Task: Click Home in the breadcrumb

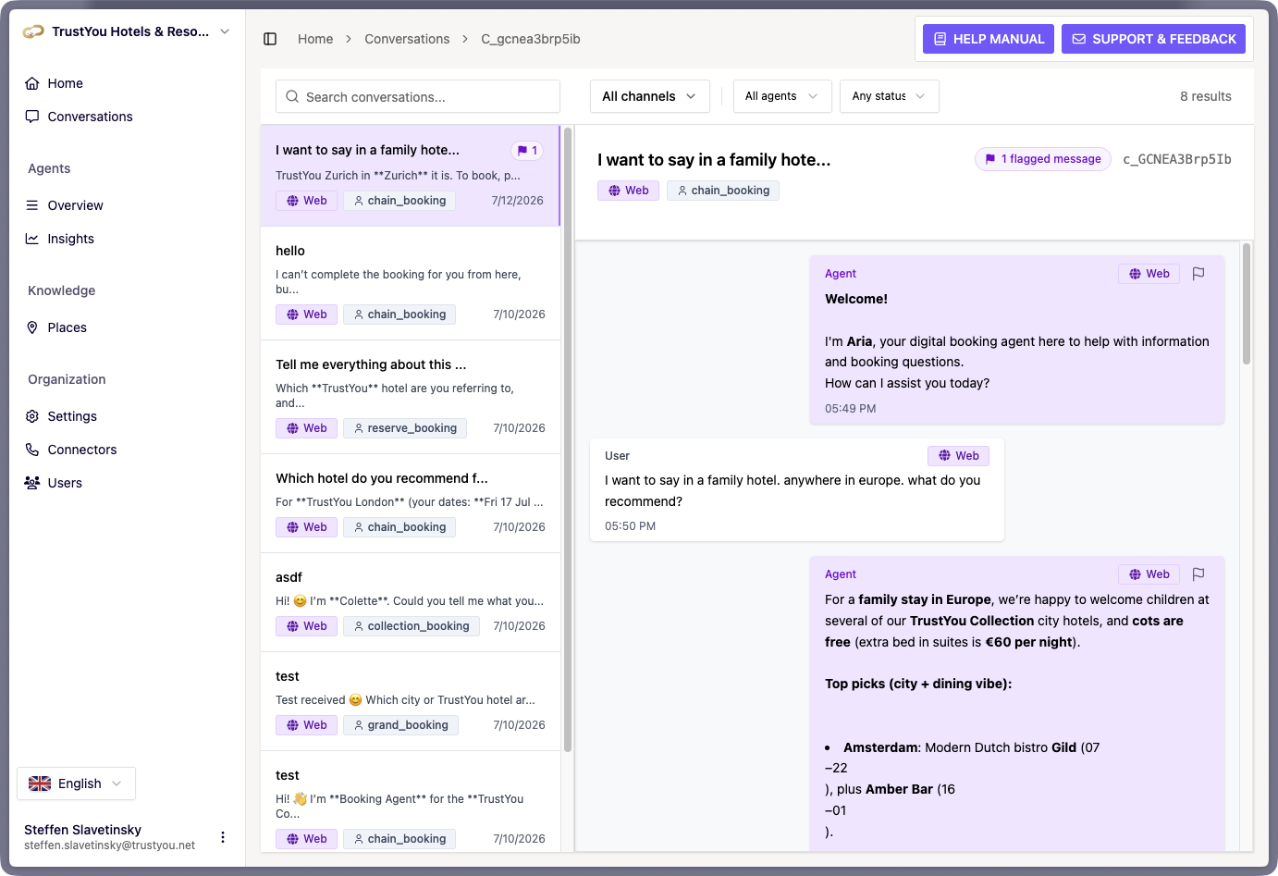Action: tap(315, 39)
